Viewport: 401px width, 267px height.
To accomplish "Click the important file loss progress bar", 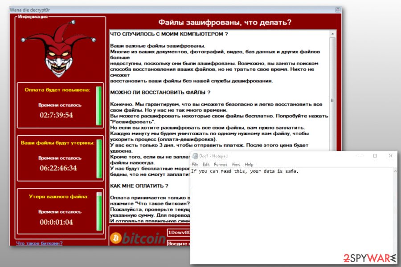I will [99, 211].
